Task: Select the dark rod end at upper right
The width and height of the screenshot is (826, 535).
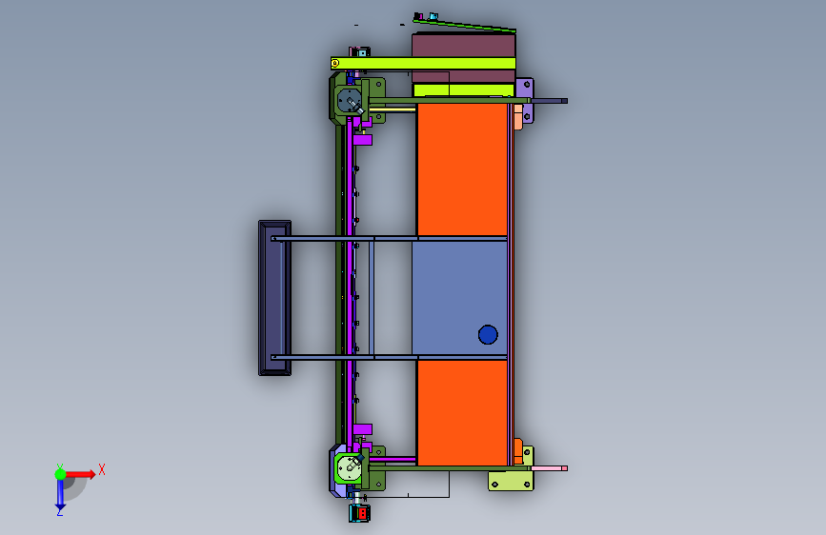Action: (x=549, y=101)
